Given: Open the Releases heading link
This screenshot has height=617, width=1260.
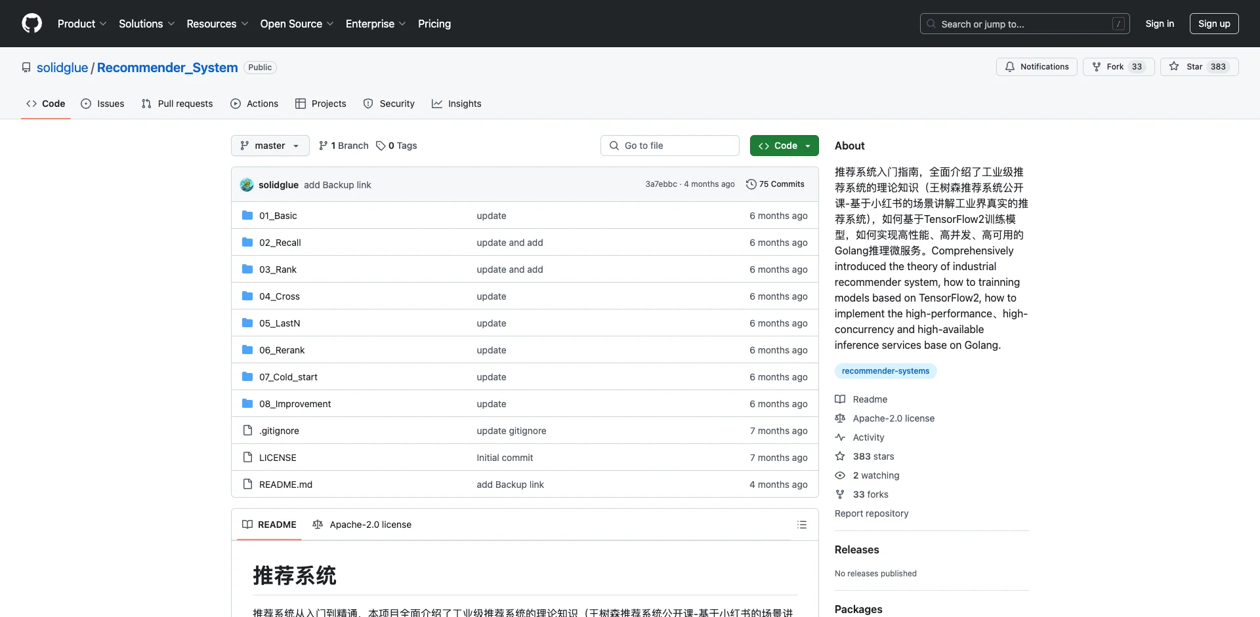Looking at the screenshot, I should tap(856, 549).
